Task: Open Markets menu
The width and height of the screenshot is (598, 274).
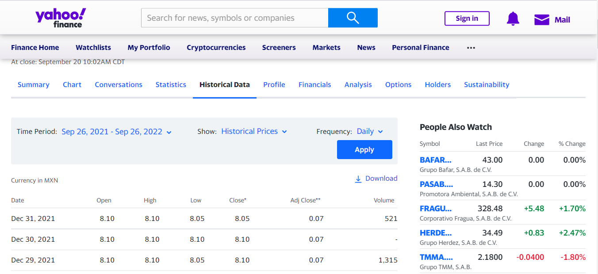Action: click(326, 48)
